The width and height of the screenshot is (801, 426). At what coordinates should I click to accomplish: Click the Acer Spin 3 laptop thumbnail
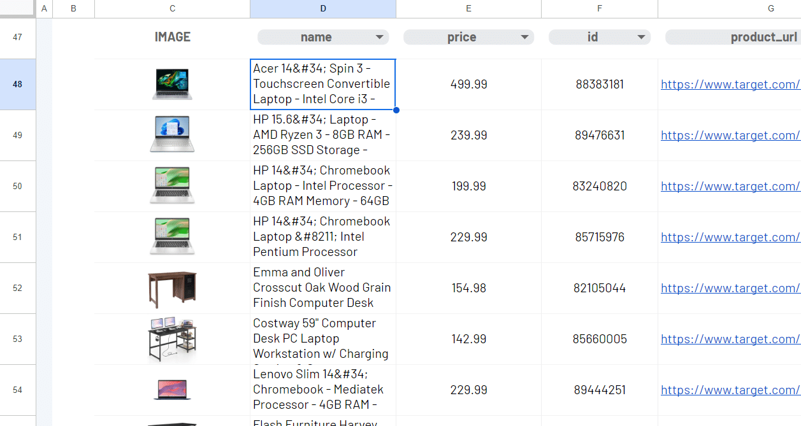172,84
